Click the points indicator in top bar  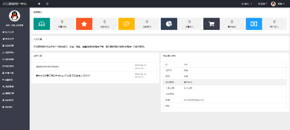(247, 4)
